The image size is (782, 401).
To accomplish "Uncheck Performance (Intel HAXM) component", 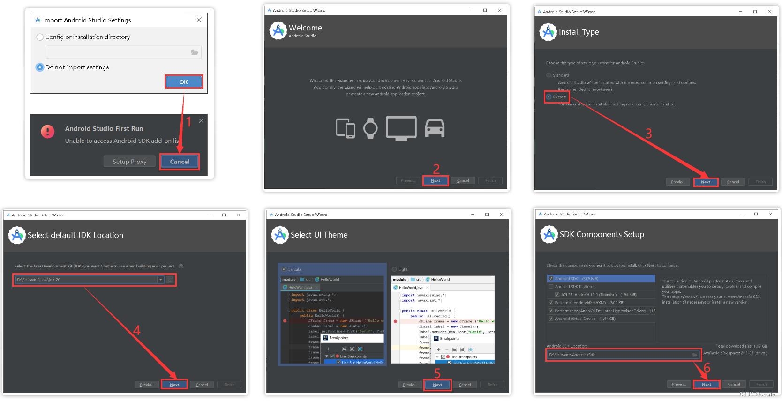I will pos(551,303).
